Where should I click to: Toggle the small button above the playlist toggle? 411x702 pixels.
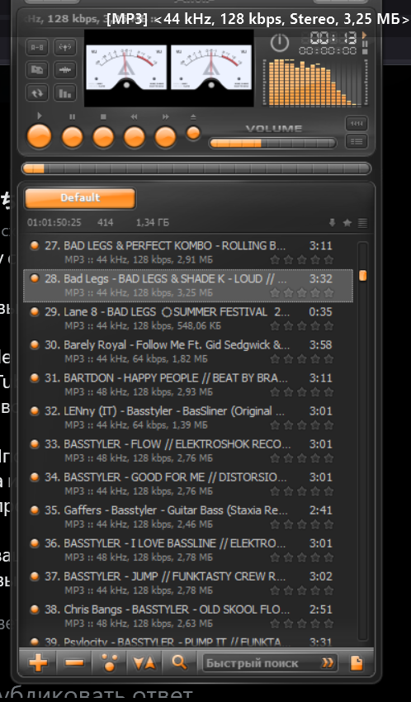click(x=357, y=123)
